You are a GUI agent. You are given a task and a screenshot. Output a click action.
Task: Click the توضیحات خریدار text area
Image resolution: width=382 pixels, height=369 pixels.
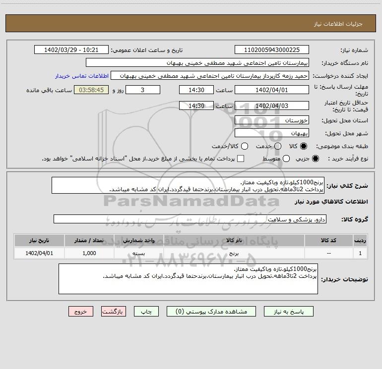188,279
